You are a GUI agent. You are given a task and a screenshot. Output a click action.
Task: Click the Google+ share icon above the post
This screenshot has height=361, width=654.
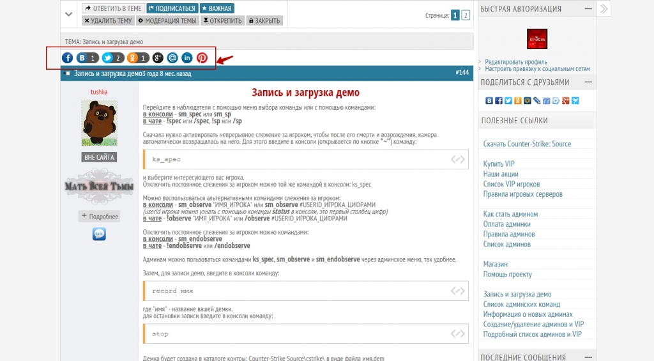(x=158, y=58)
